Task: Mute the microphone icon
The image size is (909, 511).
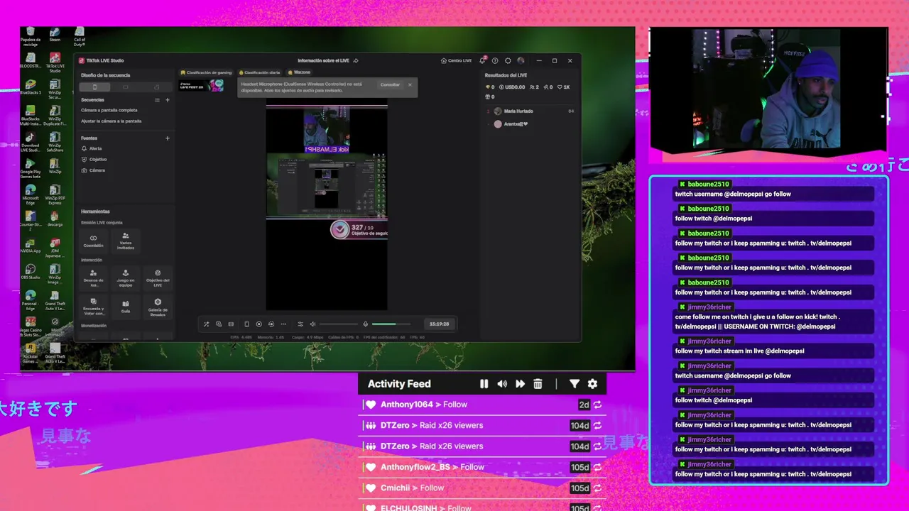Action: click(x=366, y=324)
